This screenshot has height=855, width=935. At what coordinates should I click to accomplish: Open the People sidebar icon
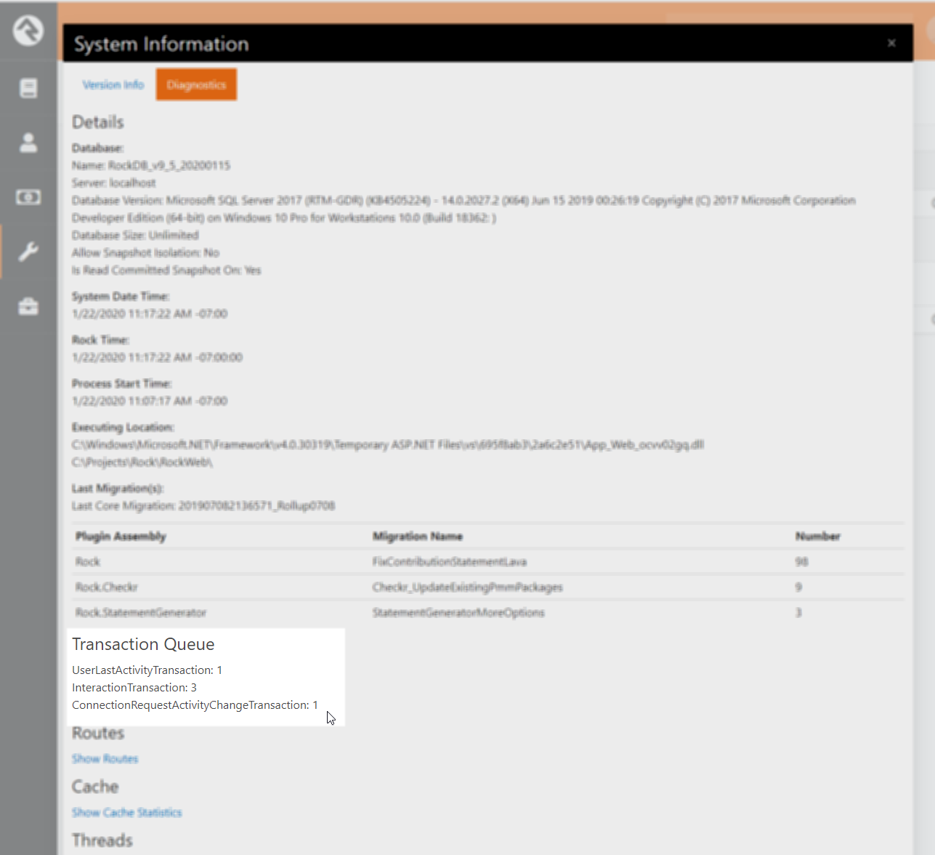(x=28, y=142)
